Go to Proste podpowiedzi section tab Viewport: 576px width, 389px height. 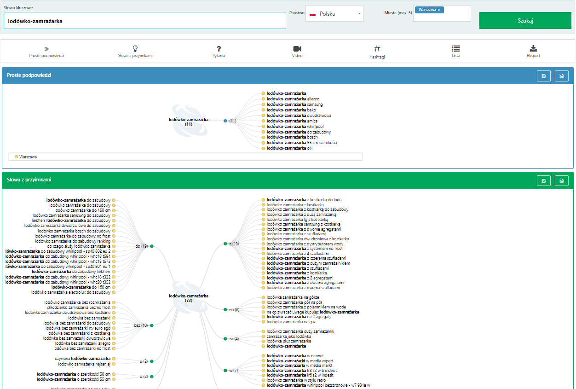tap(46, 51)
